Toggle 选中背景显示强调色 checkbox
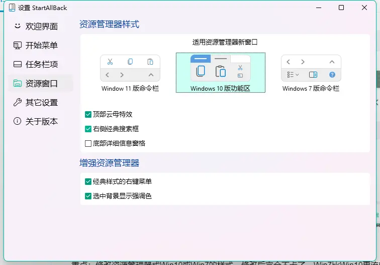Viewport: 380px width, 265px height. pos(88,196)
